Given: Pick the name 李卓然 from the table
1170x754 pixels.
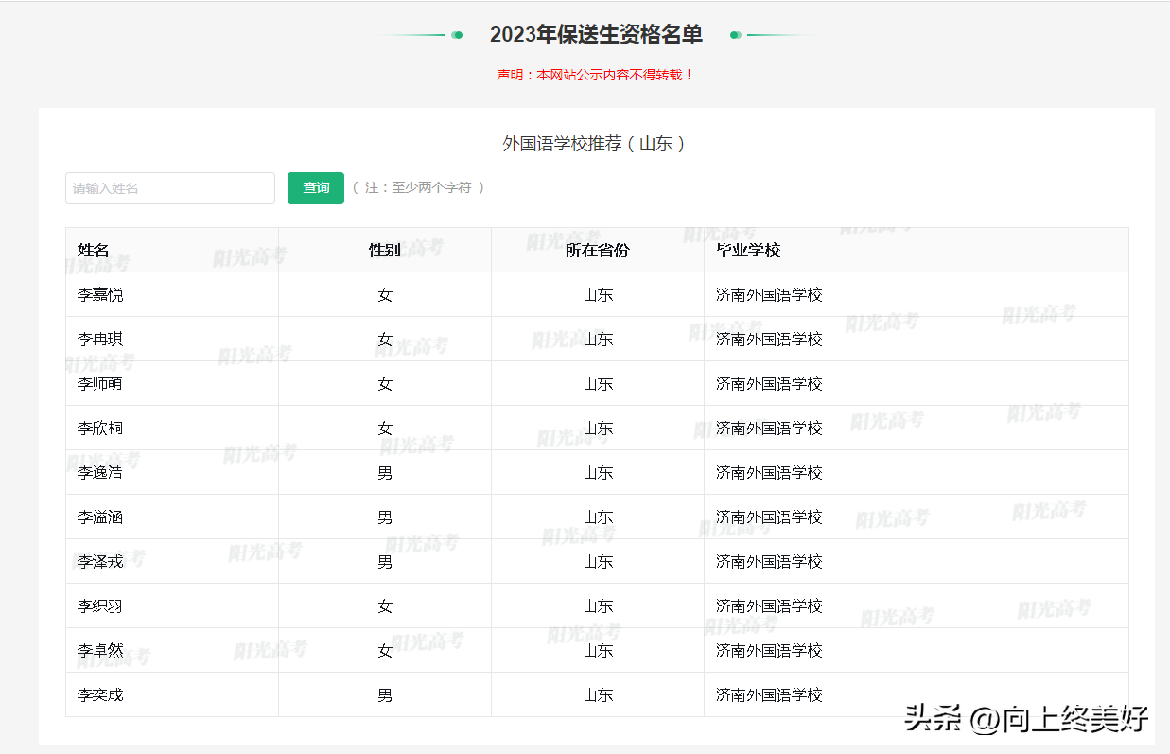Looking at the screenshot, I should tap(100, 651).
